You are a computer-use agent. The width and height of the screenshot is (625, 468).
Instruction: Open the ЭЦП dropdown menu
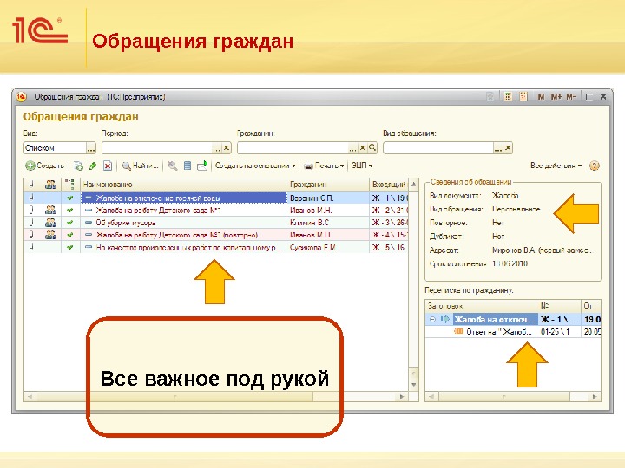coord(362,166)
